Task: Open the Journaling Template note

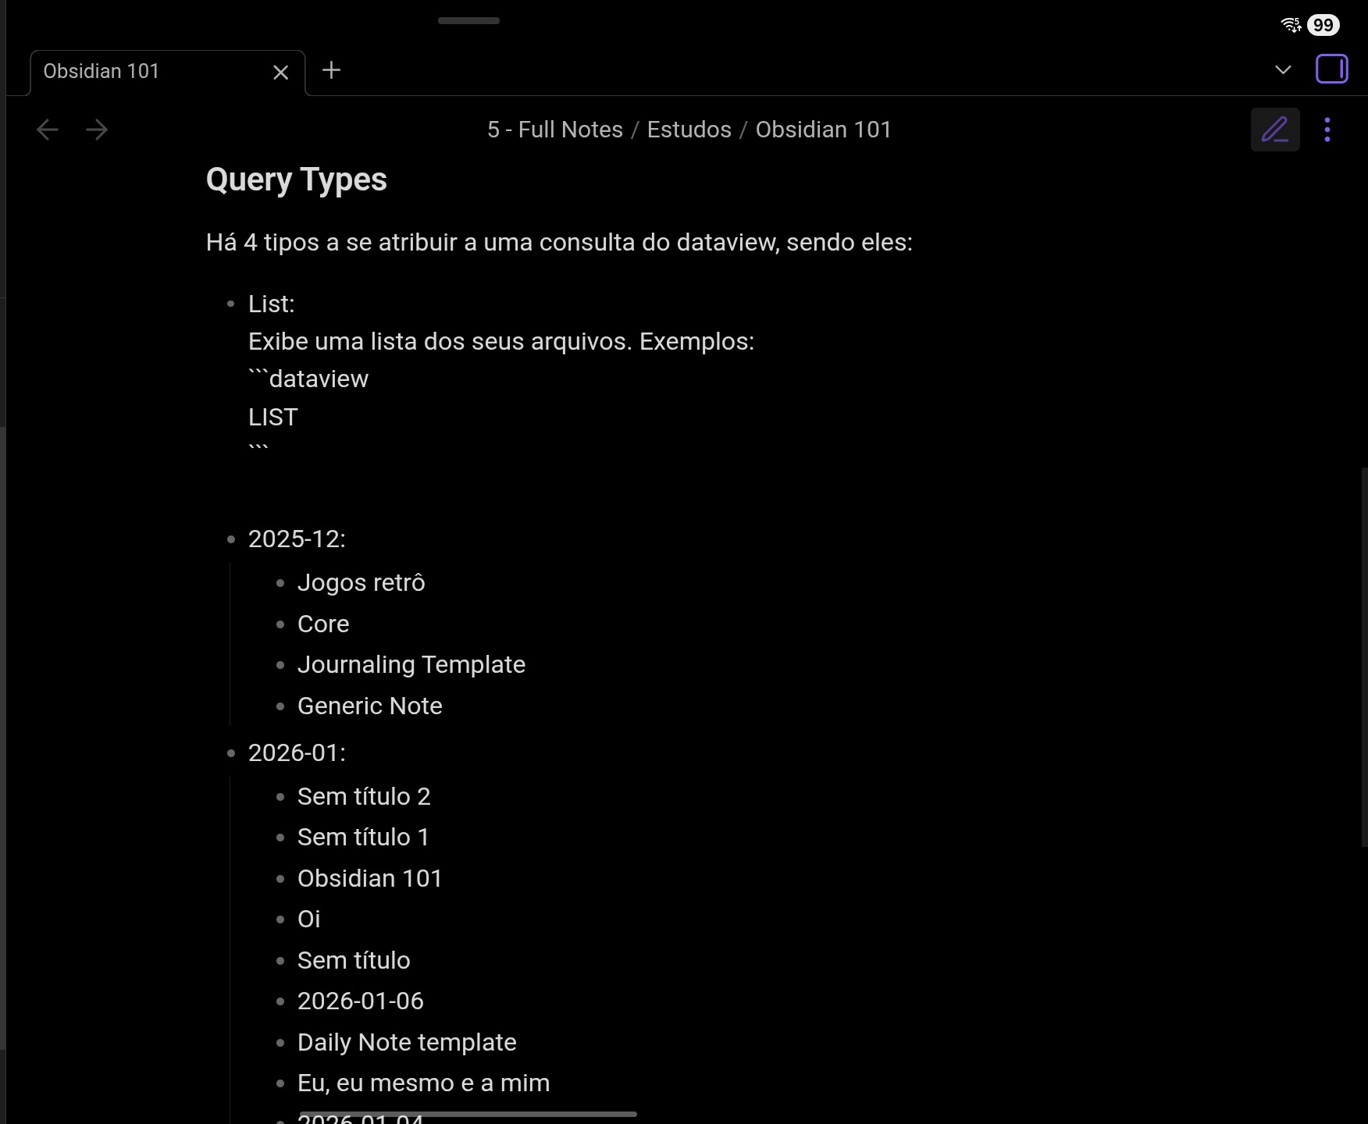Action: tap(411, 665)
